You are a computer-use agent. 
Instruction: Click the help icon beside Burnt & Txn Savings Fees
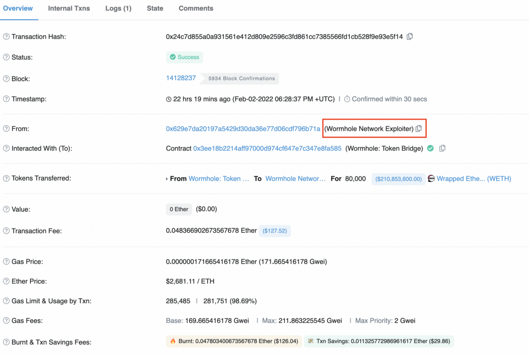[6, 342]
